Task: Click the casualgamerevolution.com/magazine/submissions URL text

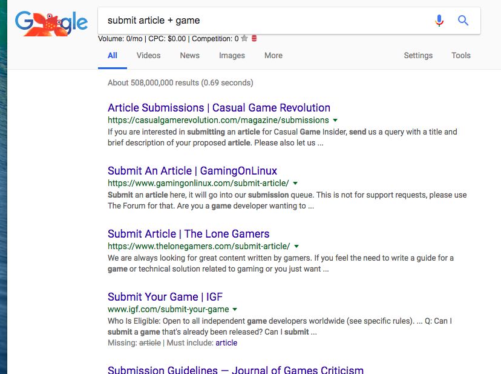Action: (x=218, y=121)
